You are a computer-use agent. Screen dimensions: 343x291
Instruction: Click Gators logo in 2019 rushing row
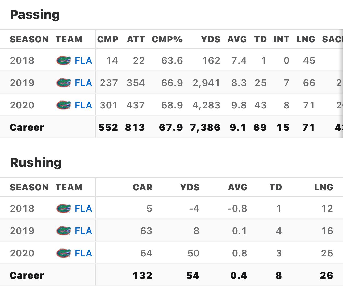coord(64,231)
